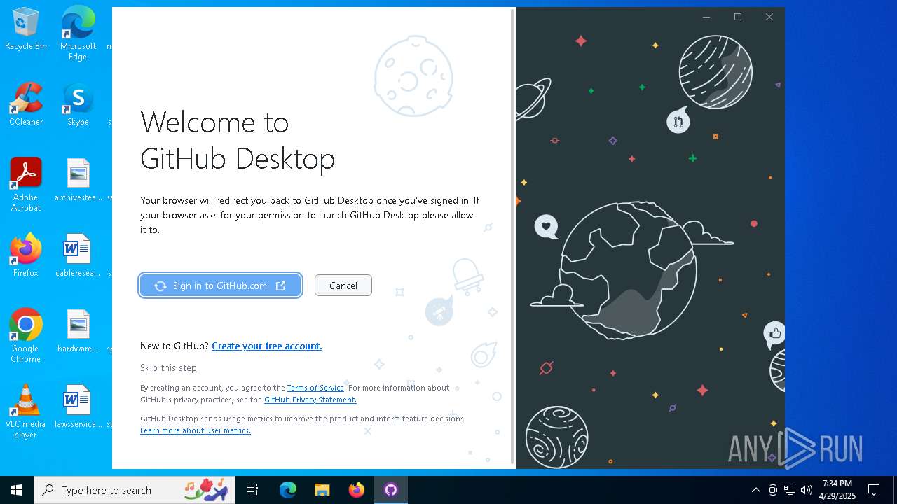Select GitHub Desktop taskbar icon
The image size is (897, 504).
click(x=391, y=490)
